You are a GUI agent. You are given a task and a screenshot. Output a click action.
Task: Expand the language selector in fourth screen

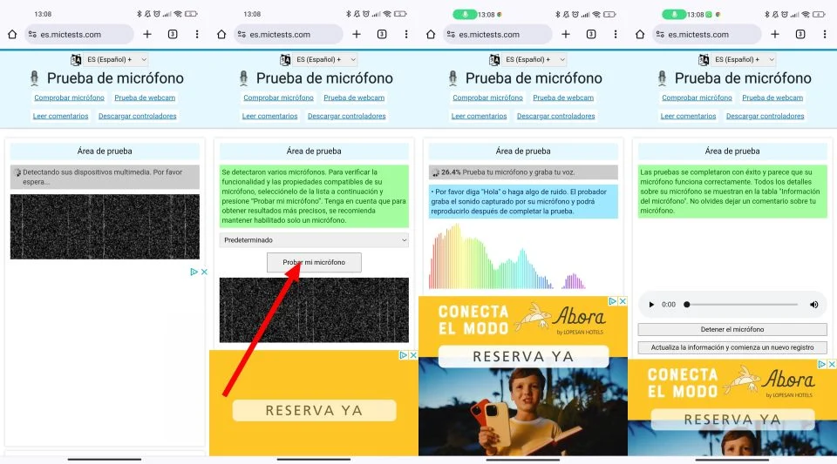744,60
